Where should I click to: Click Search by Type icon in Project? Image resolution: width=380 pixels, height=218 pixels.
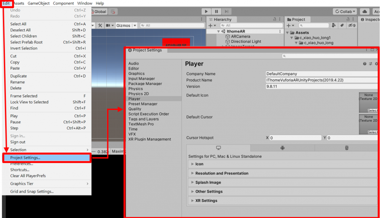[334, 25]
